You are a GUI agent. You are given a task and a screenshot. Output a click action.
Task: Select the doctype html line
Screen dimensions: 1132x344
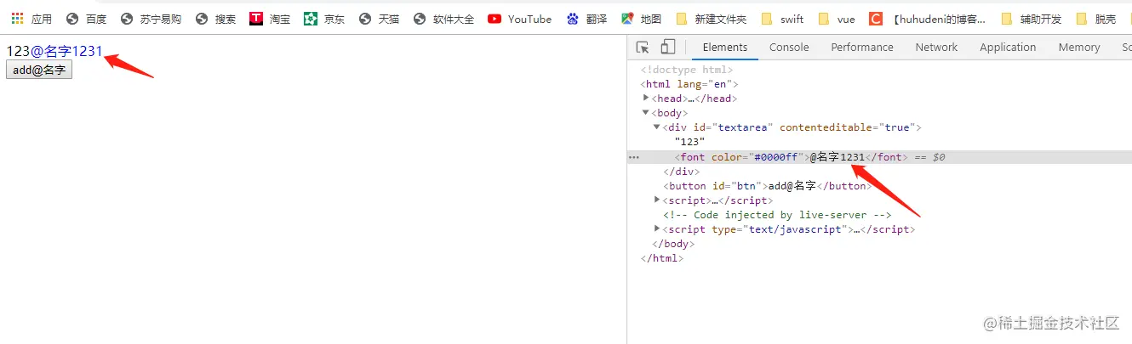686,70
